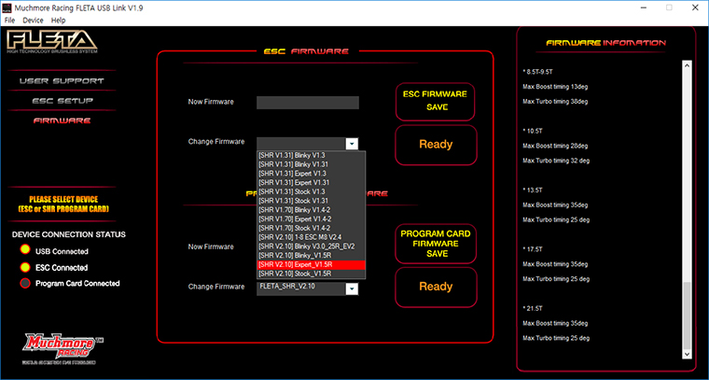The image size is (709, 380).
Task: Click the Program Card Connected indicator
Action: point(25,284)
